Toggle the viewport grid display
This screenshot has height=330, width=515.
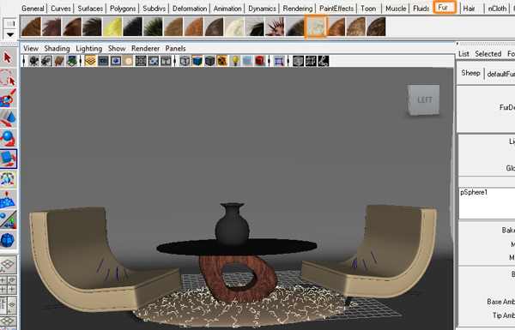[90, 61]
